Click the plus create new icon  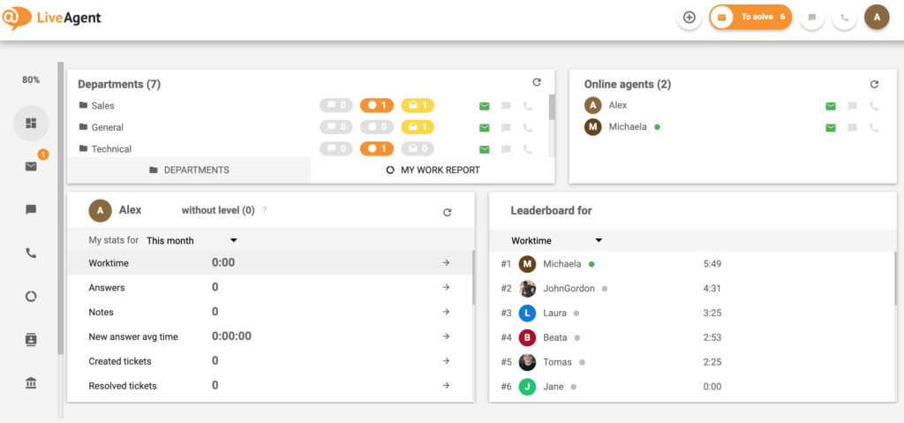click(x=689, y=17)
